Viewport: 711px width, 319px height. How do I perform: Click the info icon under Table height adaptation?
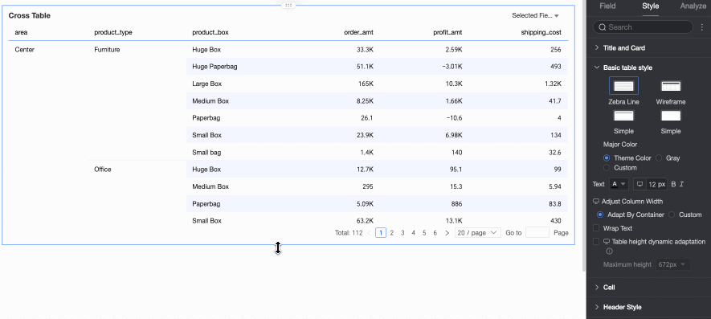pyautogui.click(x=610, y=251)
